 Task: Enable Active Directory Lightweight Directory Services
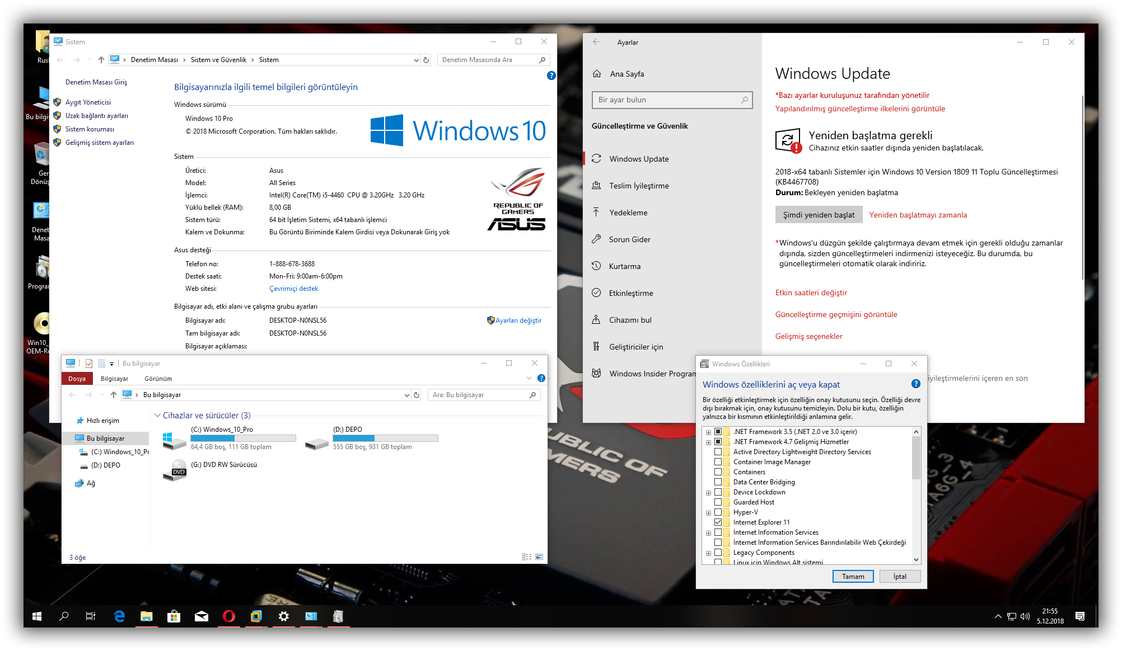pos(718,452)
